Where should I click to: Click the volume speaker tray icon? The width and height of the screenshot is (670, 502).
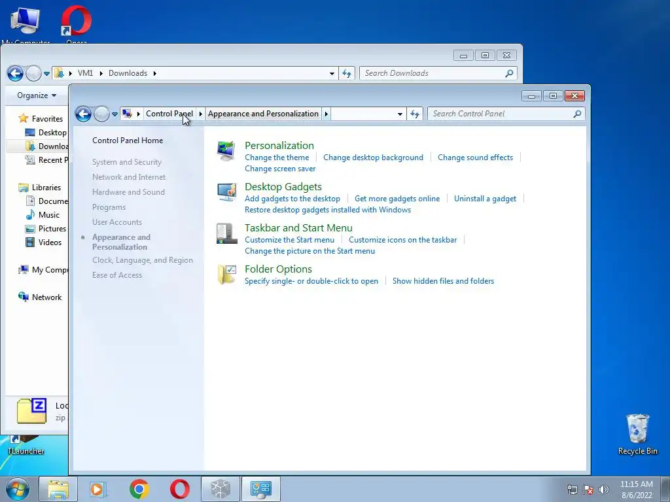604,490
